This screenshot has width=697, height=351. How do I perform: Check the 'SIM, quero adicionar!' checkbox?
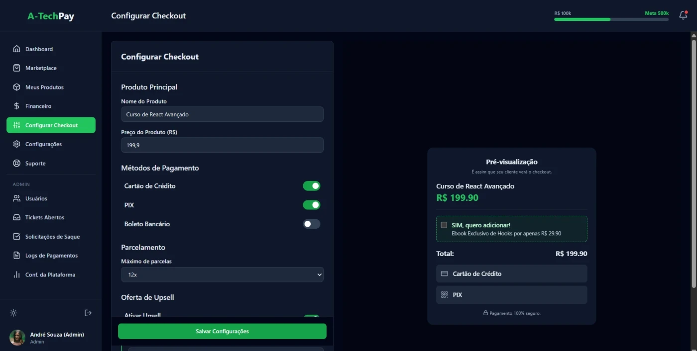coord(444,225)
